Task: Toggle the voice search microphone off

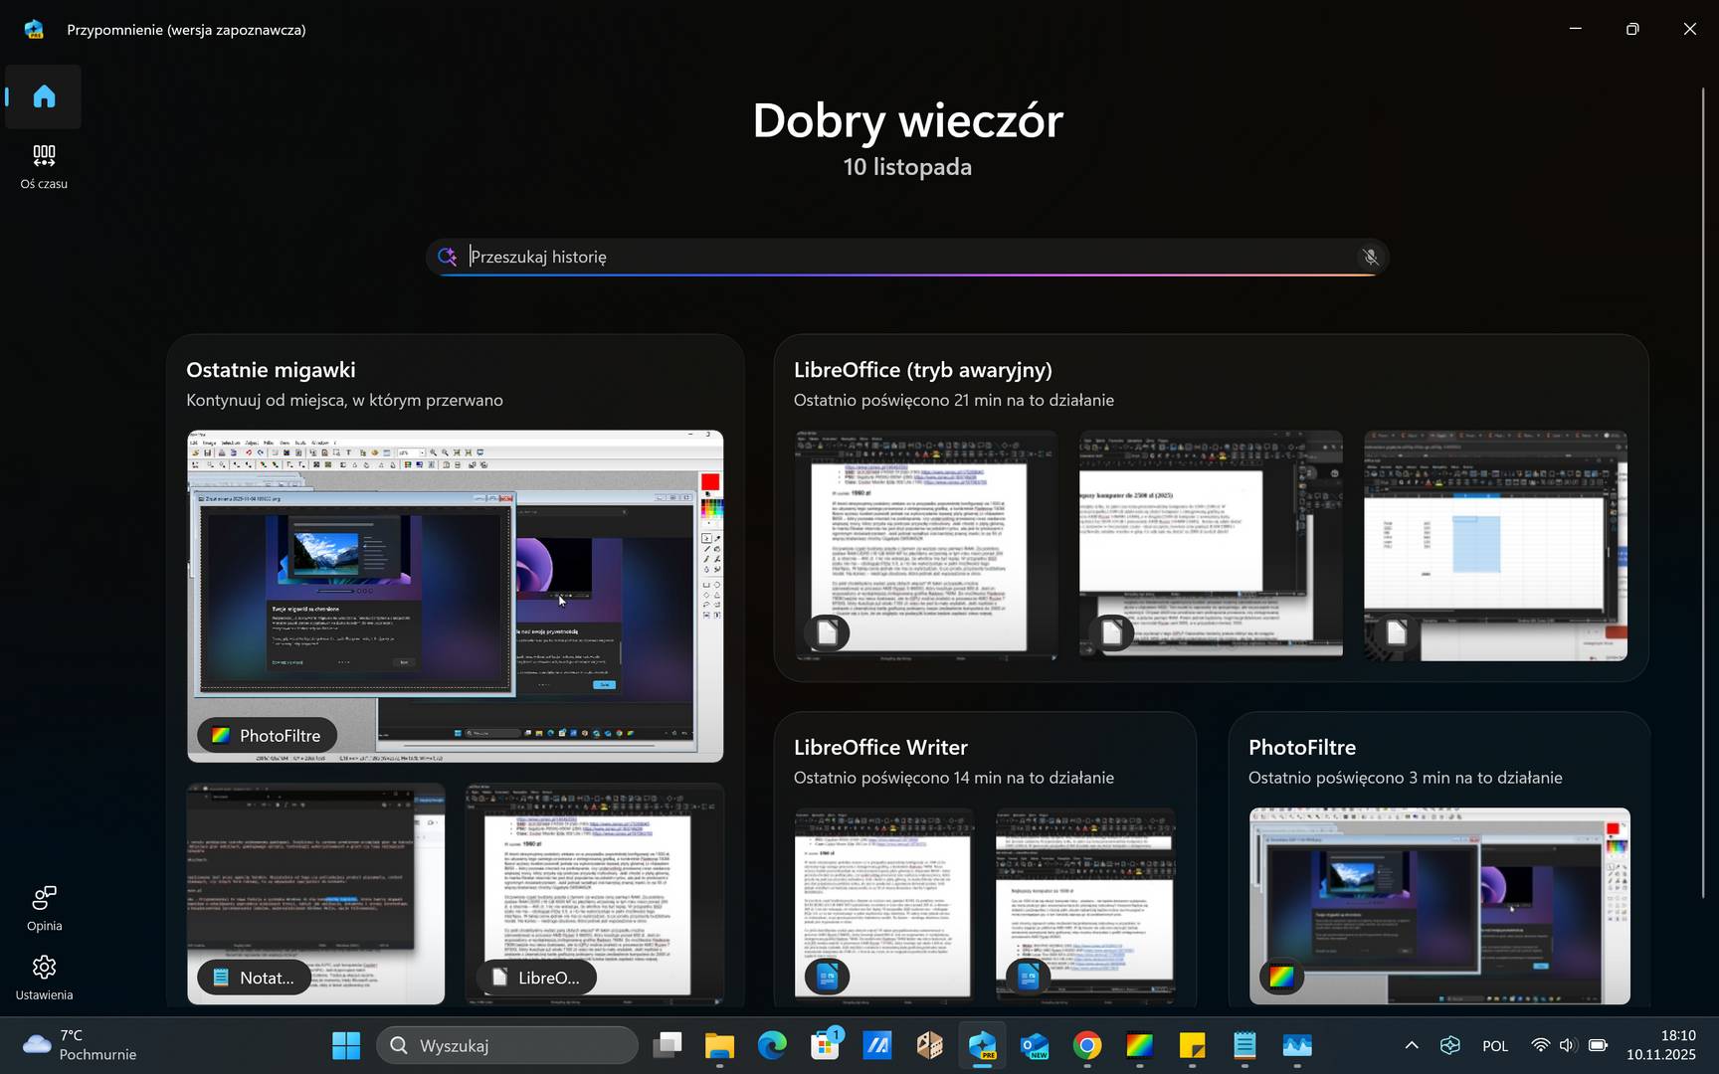Action: point(1370,257)
